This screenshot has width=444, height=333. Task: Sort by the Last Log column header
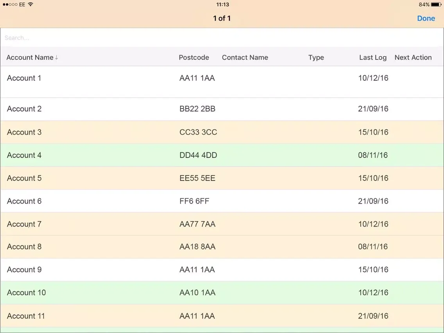[372, 57]
